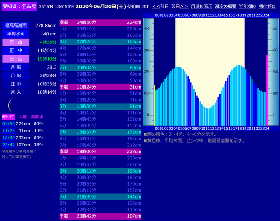280x221 pixels.
Task: Click the 潮位ゼロ link
Action: tap(268, 7)
